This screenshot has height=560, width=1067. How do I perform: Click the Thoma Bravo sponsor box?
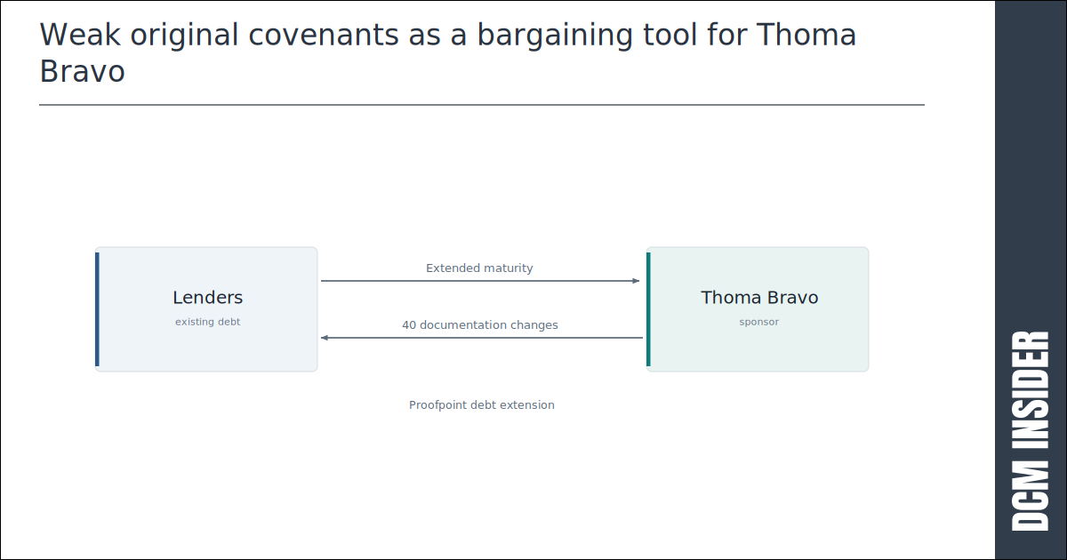click(758, 309)
